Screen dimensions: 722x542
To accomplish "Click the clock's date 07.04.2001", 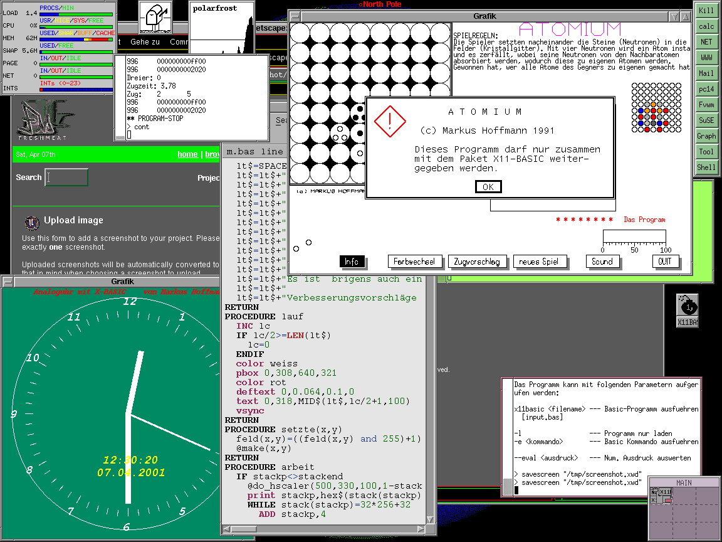I will click(131, 472).
